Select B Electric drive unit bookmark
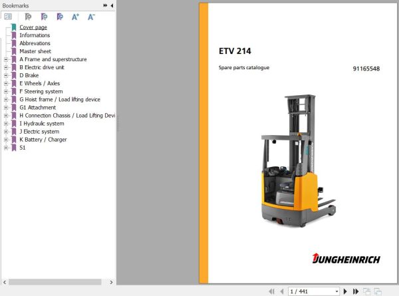399x296 pixels. pos(42,67)
